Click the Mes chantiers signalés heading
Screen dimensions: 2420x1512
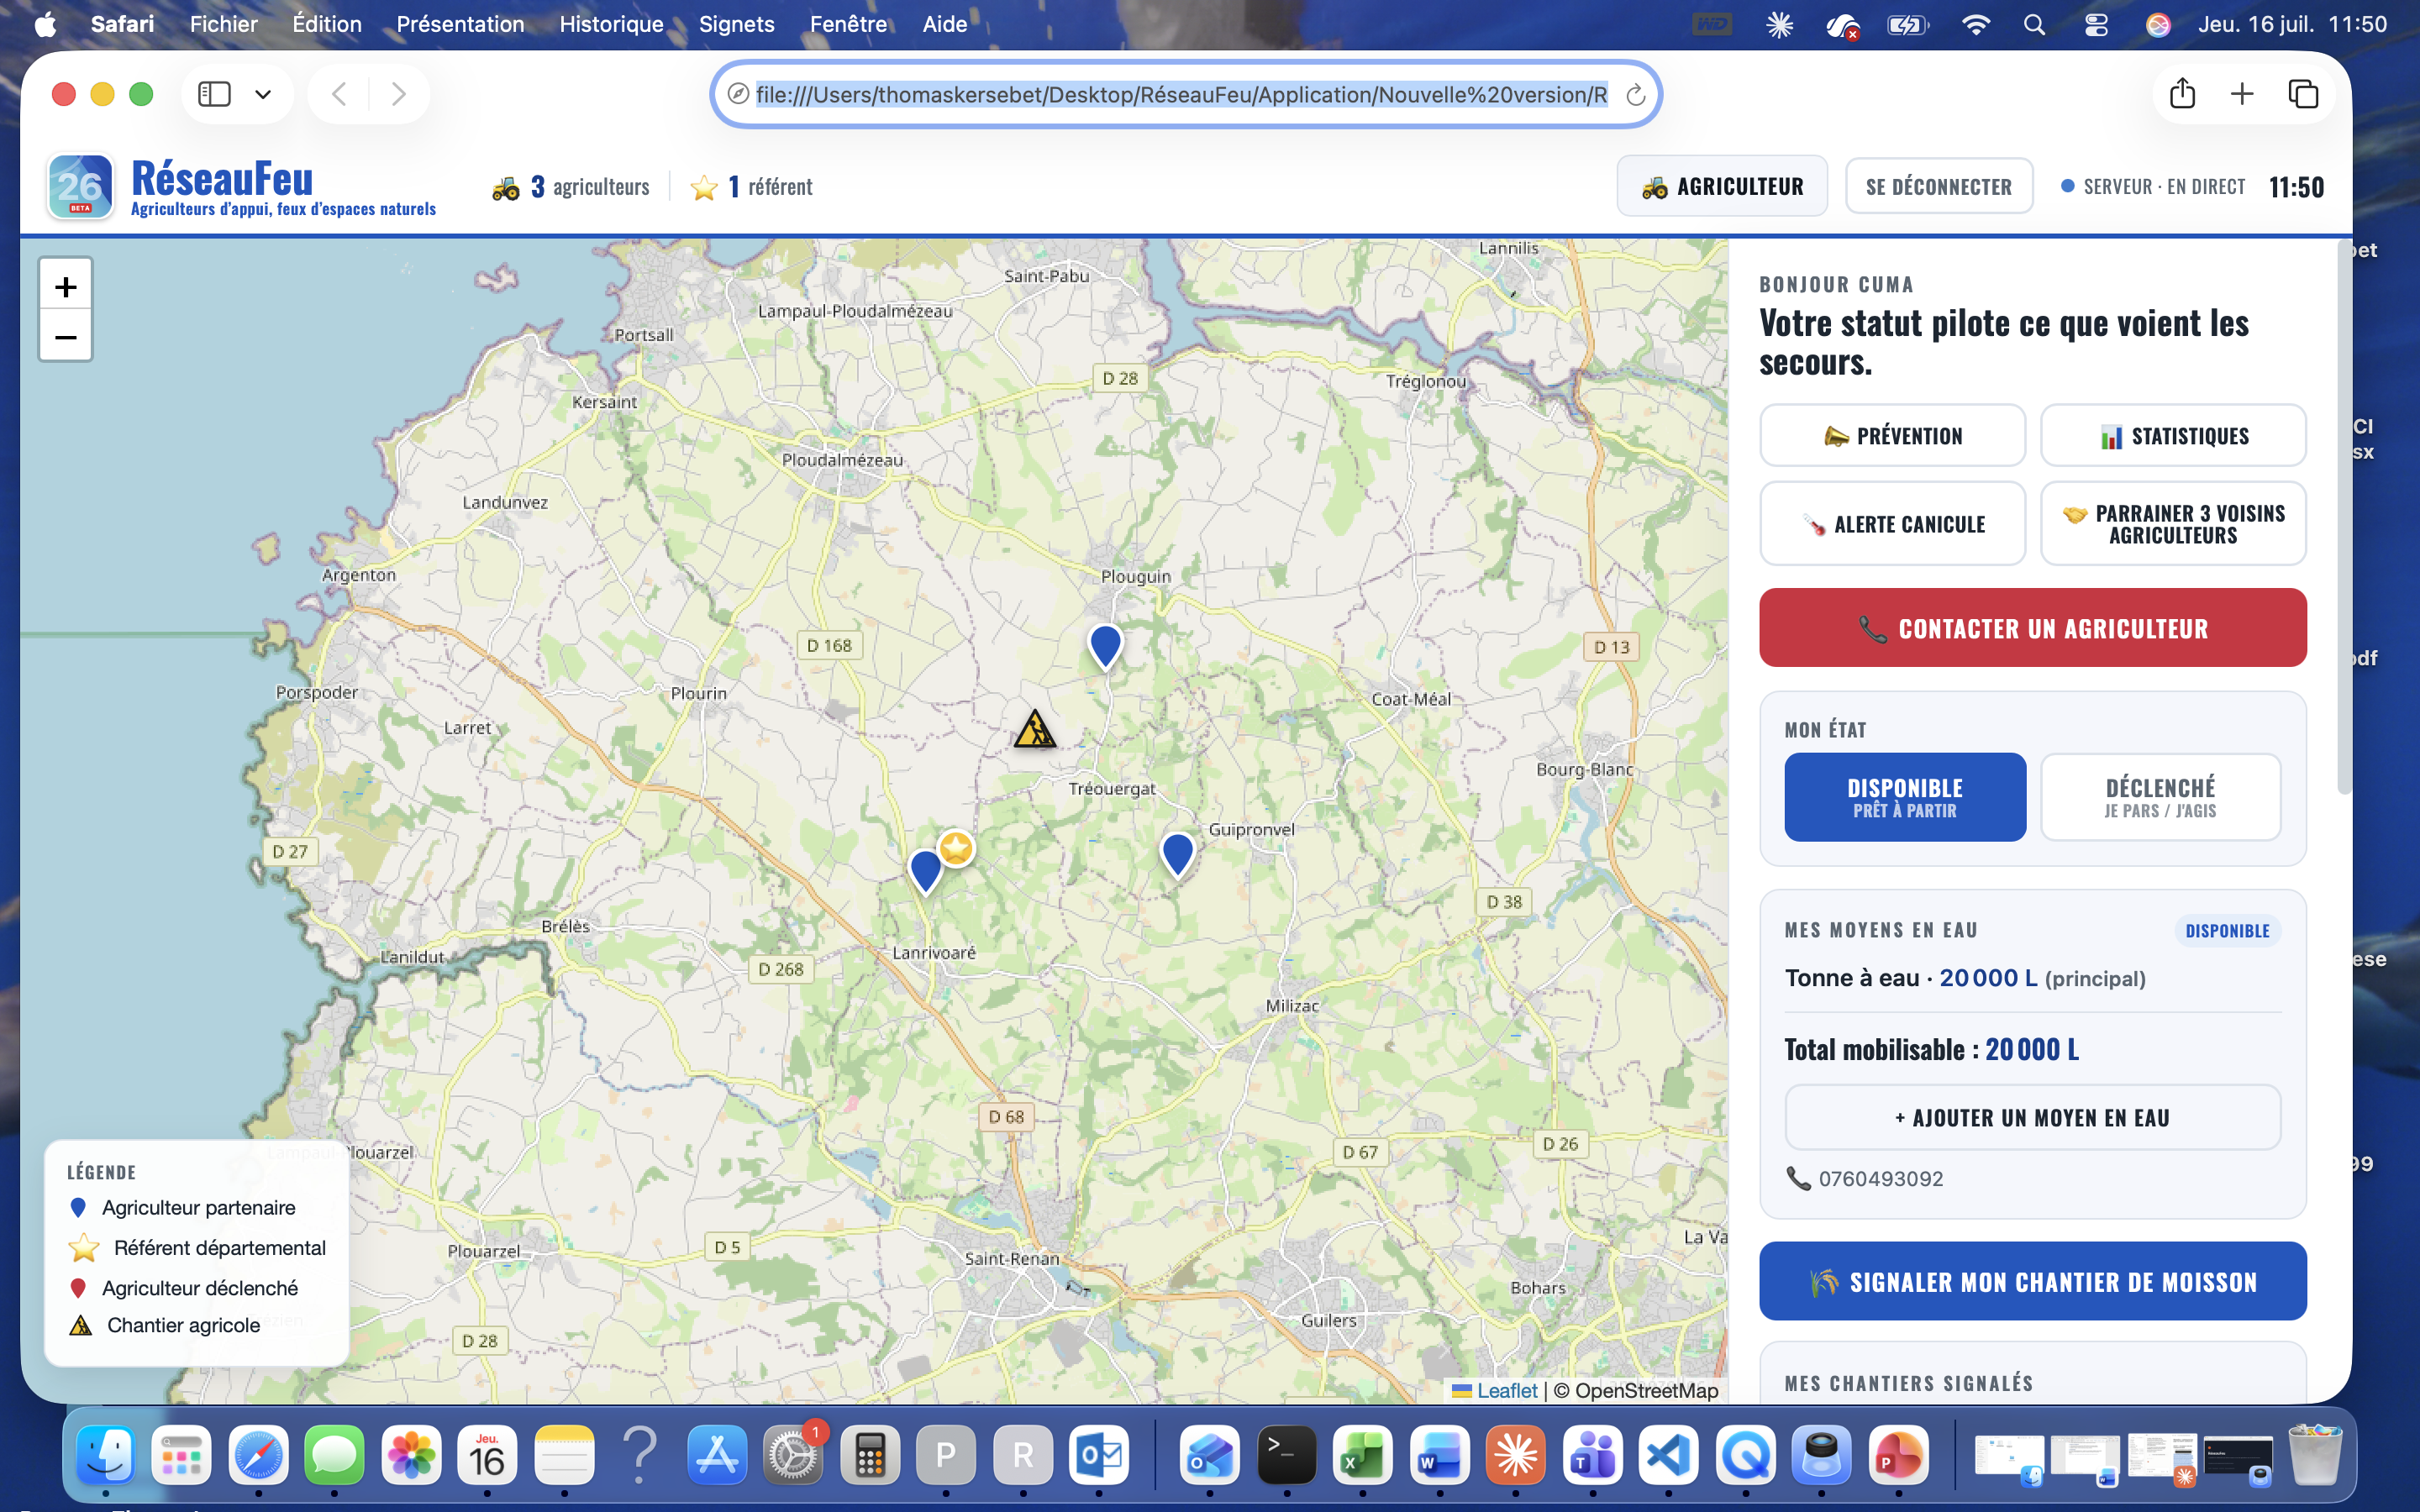click(x=1908, y=1383)
